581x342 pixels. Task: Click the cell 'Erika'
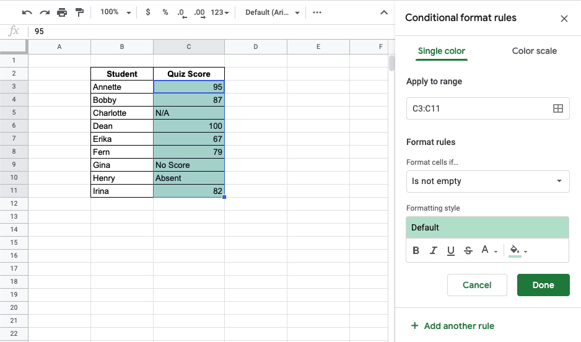(122, 139)
